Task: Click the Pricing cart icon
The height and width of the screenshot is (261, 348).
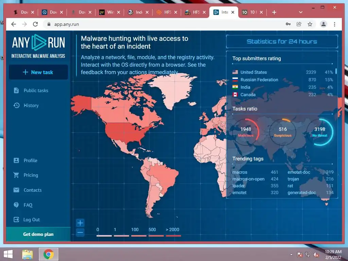Action: 16,175
